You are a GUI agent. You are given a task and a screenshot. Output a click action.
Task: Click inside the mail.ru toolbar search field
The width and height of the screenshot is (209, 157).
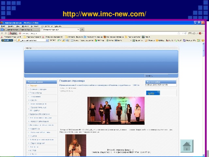pos(33,40)
